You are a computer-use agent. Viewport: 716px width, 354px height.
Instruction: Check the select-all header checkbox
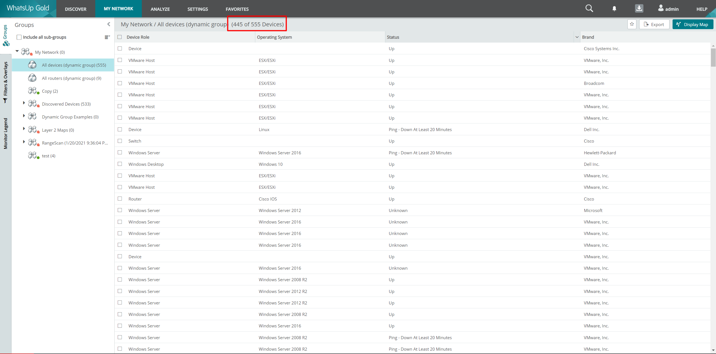tap(120, 37)
